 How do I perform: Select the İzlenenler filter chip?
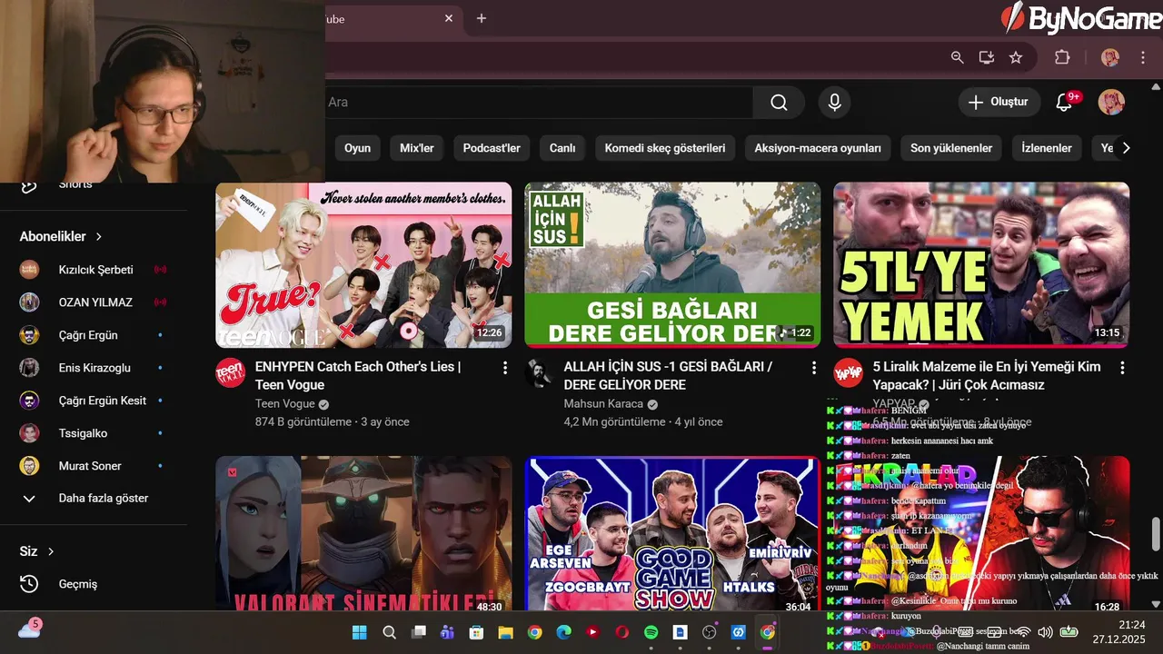tap(1047, 148)
